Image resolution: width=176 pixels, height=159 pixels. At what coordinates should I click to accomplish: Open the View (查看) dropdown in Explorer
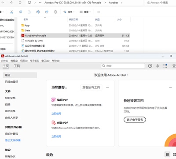tap(85, 12)
